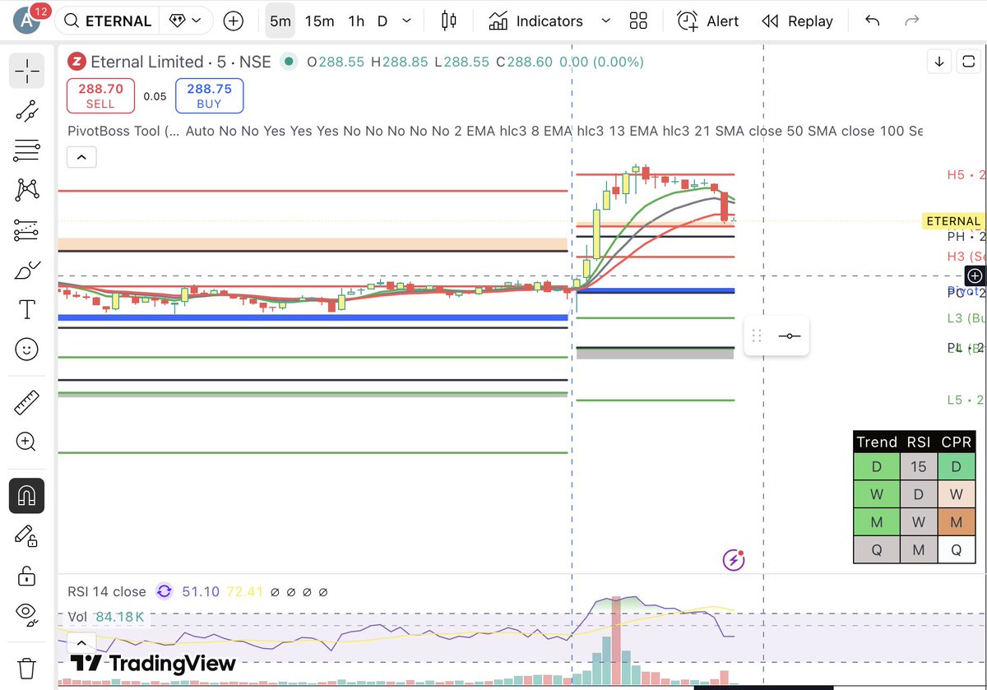Image resolution: width=987 pixels, height=690 pixels.
Task: Click the down-arrow button at chart top right
Action: 938,61
